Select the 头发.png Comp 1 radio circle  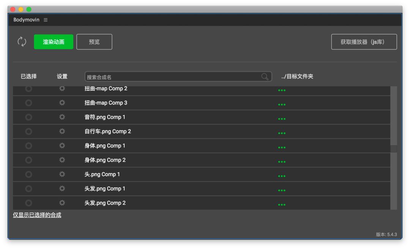(x=28, y=189)
